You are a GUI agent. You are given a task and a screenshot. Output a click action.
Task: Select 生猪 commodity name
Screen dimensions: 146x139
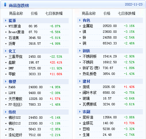pos(86,135)
